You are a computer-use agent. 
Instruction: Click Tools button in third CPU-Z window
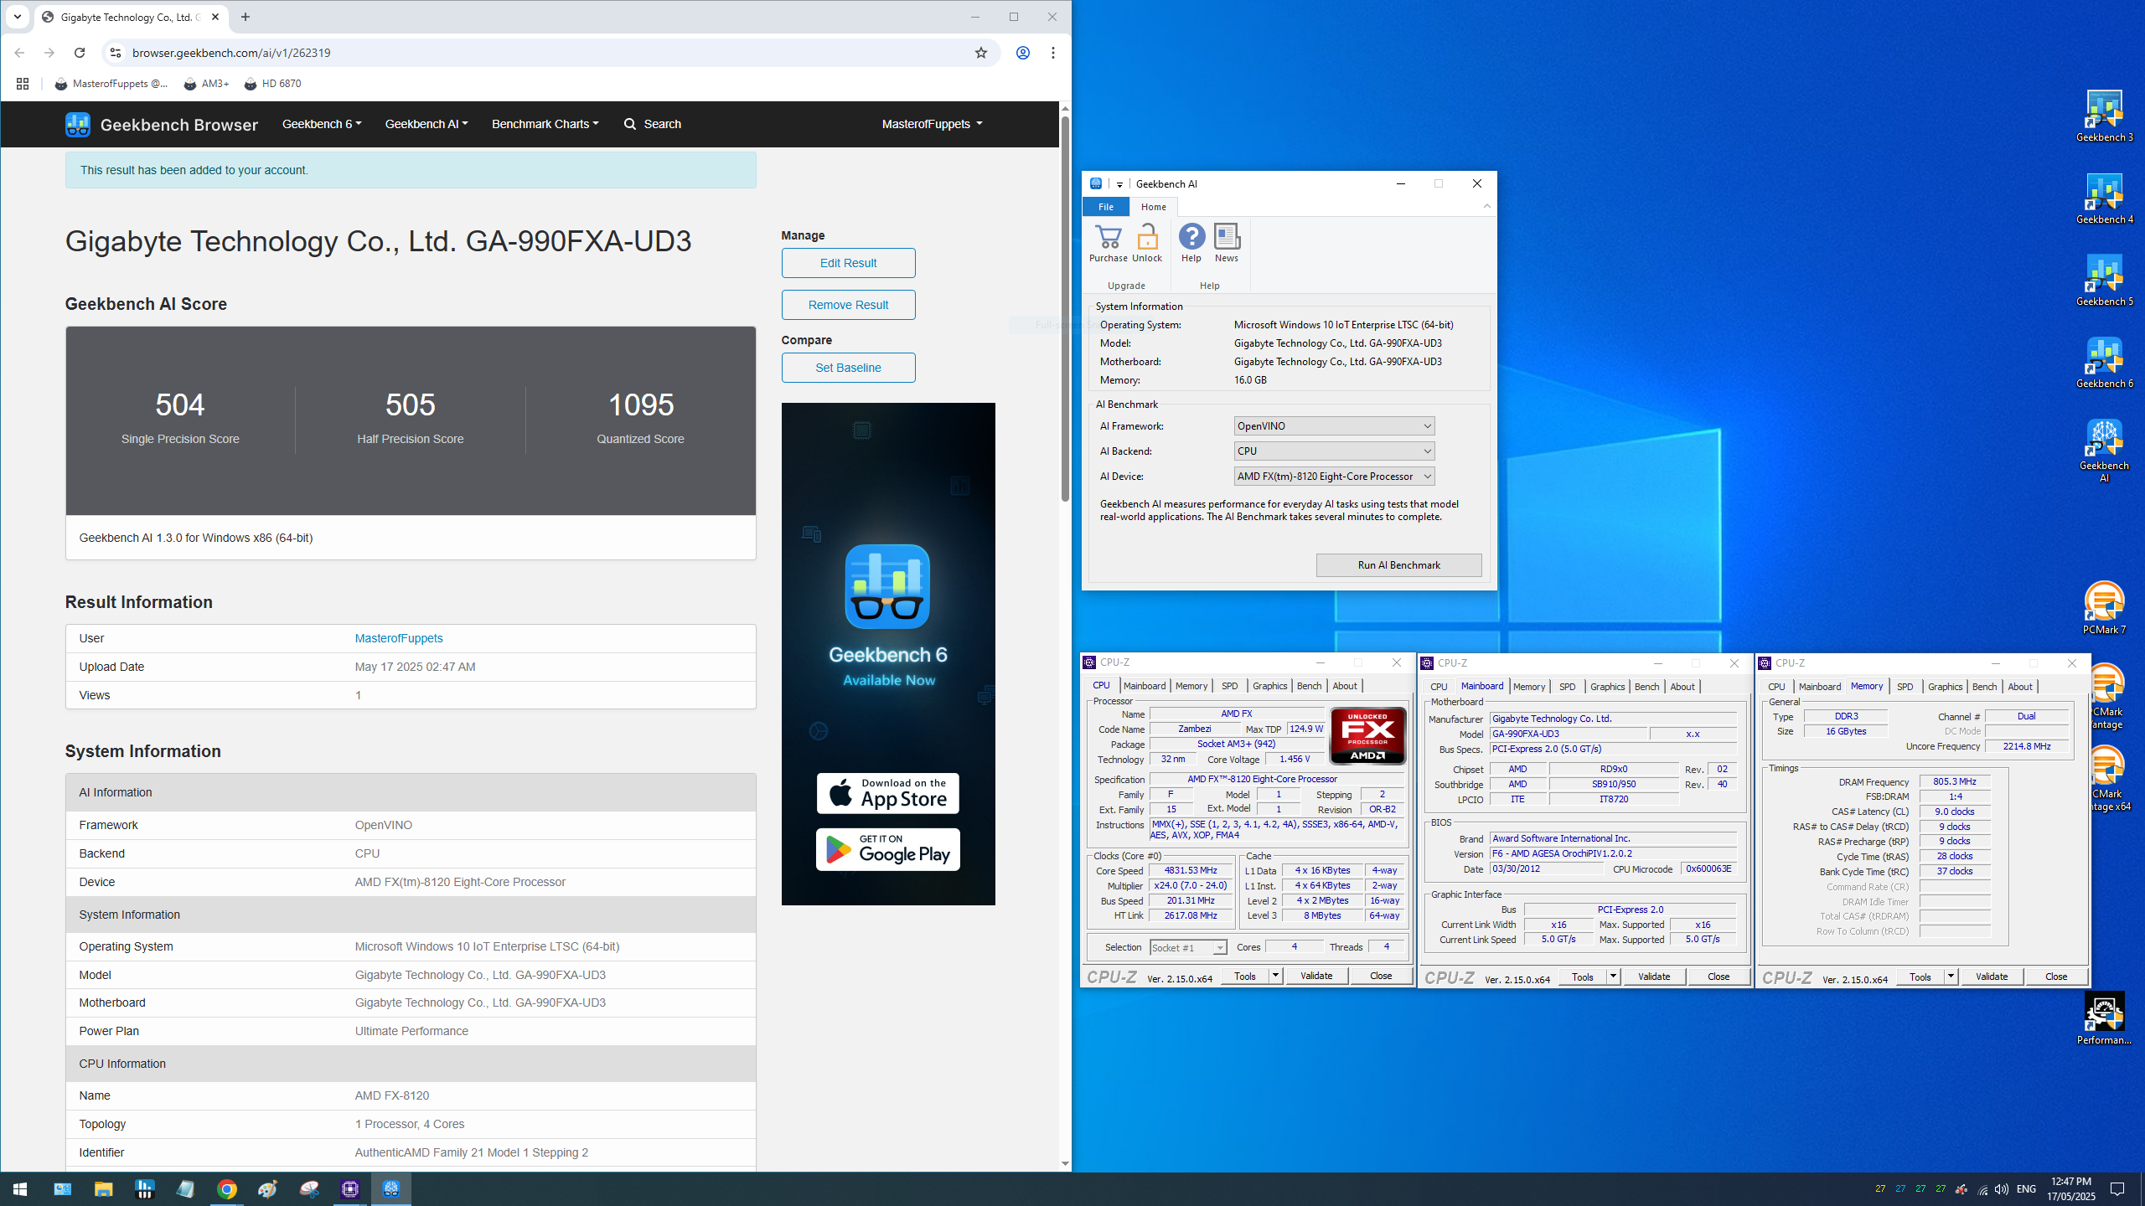click(1920, 977)
